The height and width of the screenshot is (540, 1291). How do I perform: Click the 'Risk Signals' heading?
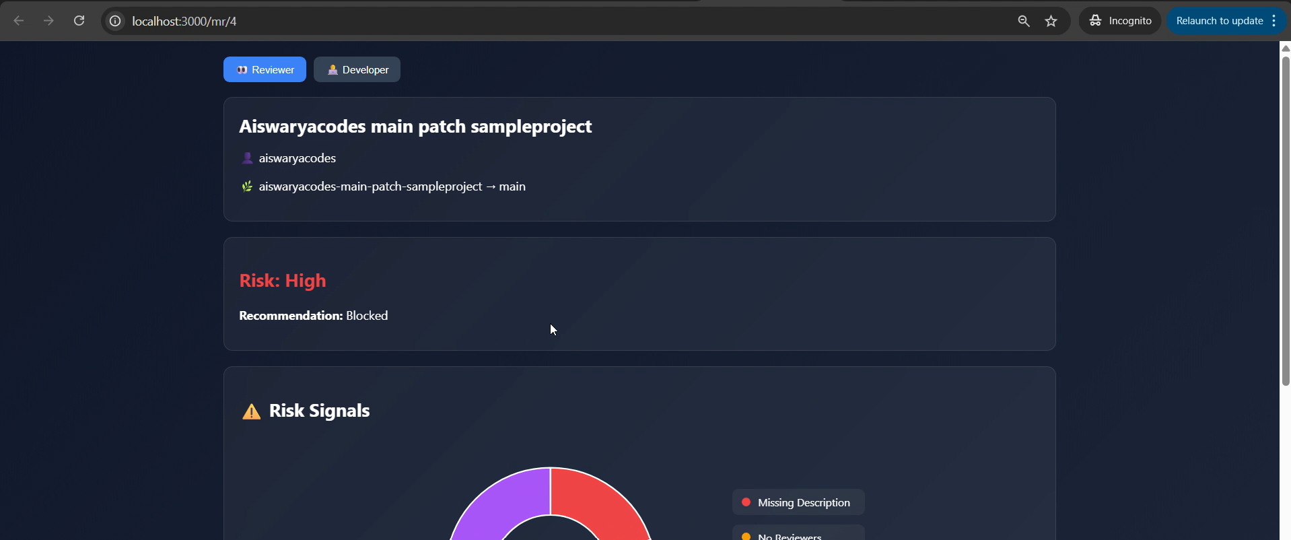pyautogui.click(x=320, y=411)
